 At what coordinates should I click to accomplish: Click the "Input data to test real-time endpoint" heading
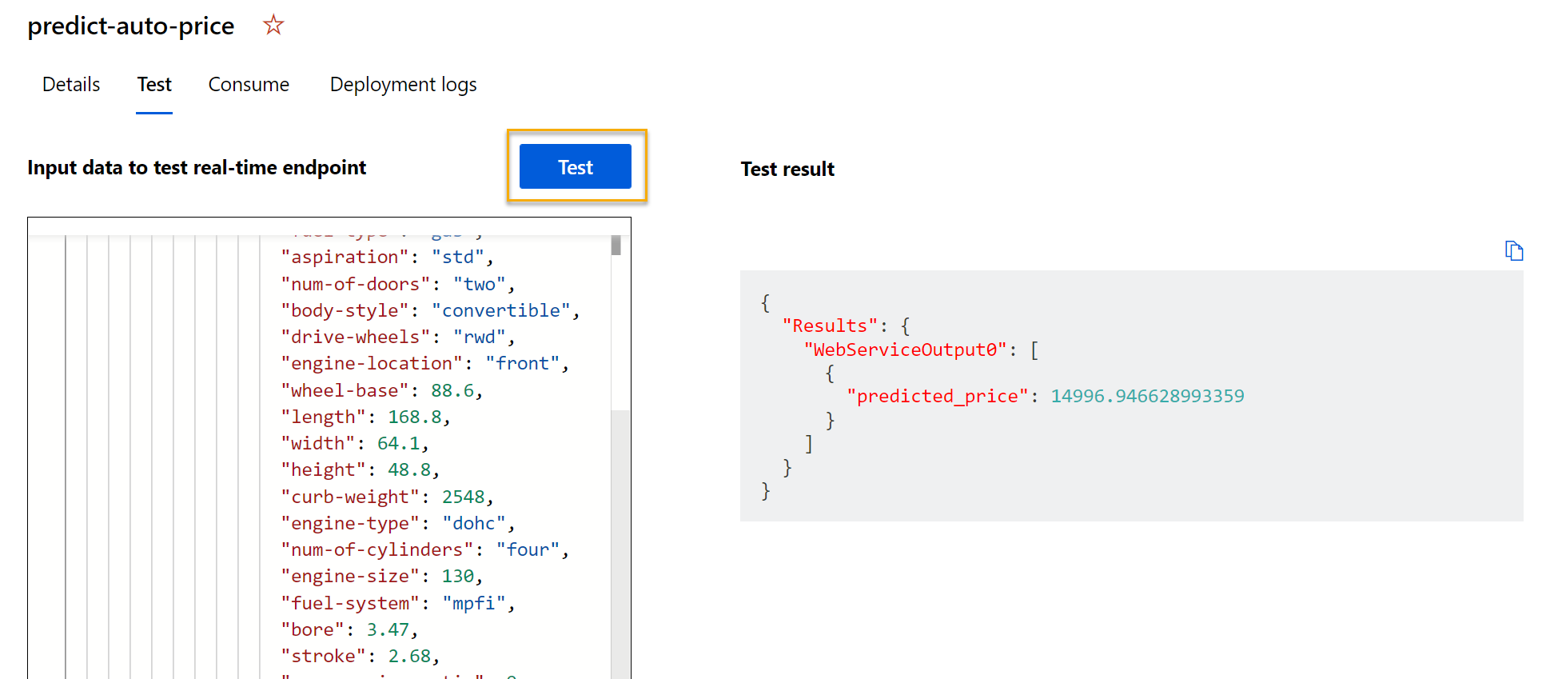[197, 167]
